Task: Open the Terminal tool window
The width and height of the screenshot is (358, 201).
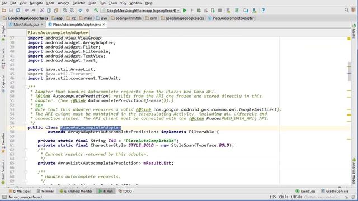Action: (45, 191)
